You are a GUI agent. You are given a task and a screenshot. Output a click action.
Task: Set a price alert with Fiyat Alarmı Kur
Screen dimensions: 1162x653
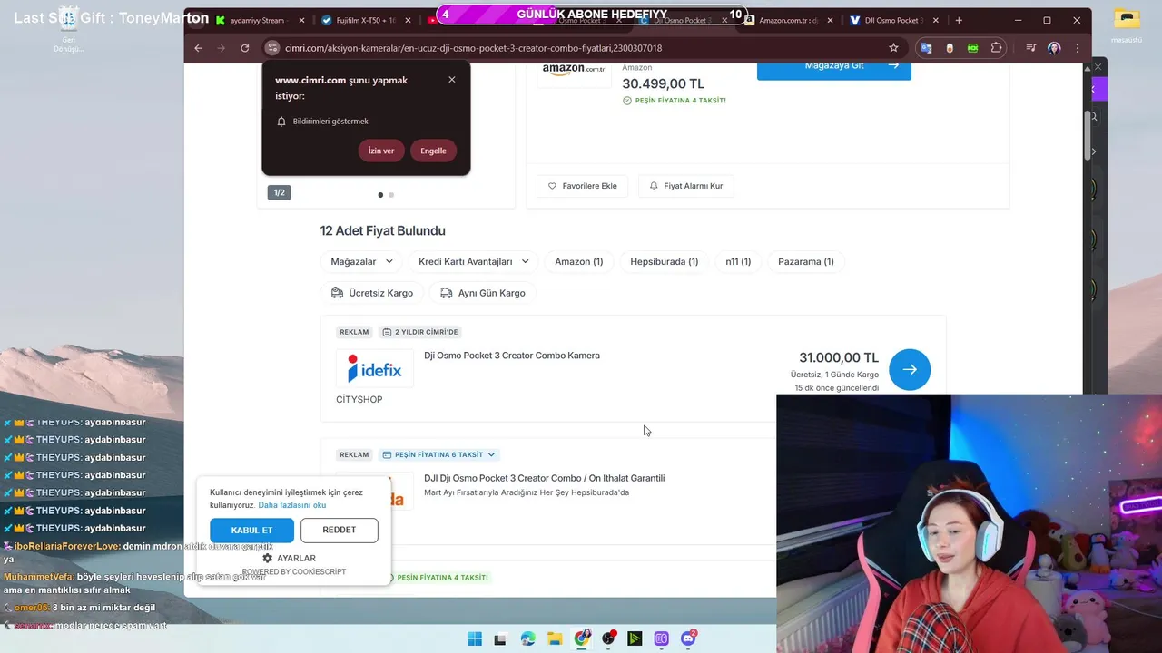coord(686,186)
